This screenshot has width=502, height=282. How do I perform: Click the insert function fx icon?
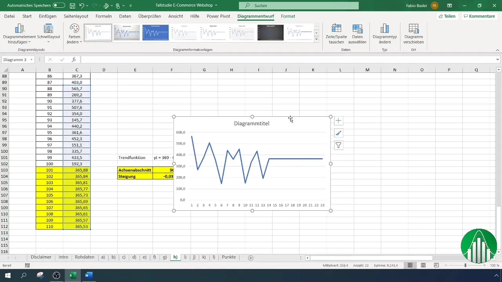74,60
